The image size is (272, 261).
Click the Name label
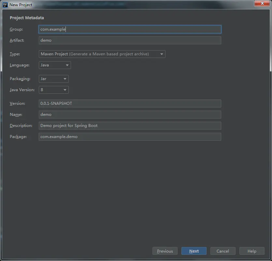tap(16, 114)
